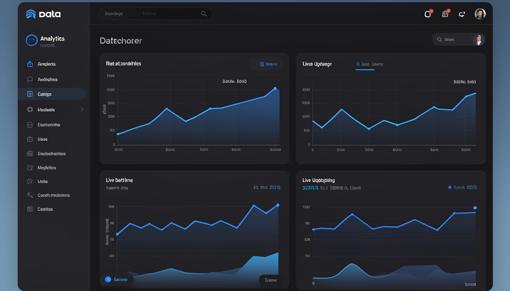Open the chat bubble sidebar icon
Viewport: 510px width, 291px height.
tap(30, 79)
